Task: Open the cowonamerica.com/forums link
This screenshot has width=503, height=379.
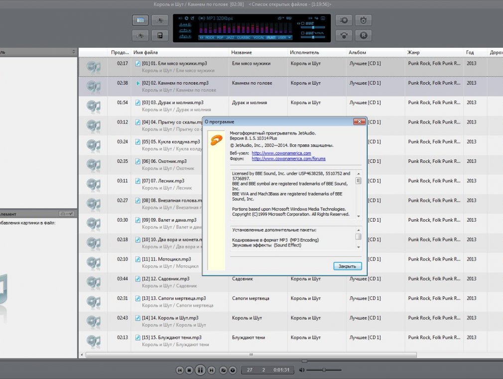Action: [288, 158]
